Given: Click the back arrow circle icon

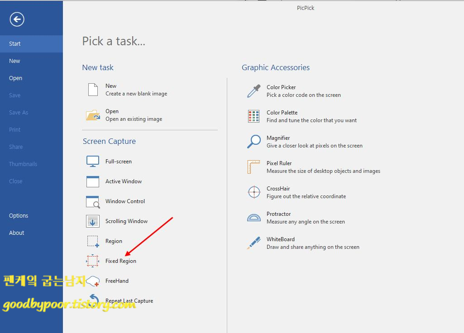Looking at the screenshot, I should click(17, 19).
